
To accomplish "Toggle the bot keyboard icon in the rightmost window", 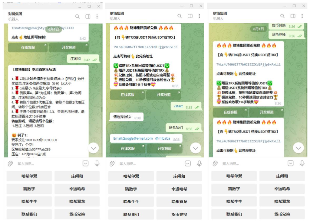I will (291, 163).
